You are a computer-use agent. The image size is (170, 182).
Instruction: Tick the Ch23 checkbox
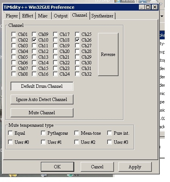pyautogui.click(x=55, y=68)
